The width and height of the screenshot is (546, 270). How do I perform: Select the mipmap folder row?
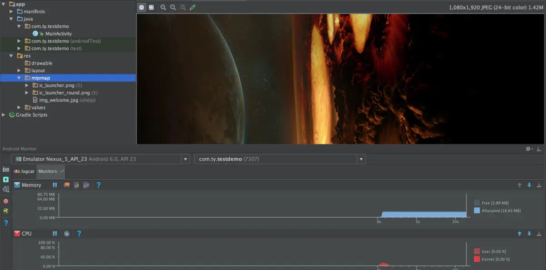coord(68,78)
